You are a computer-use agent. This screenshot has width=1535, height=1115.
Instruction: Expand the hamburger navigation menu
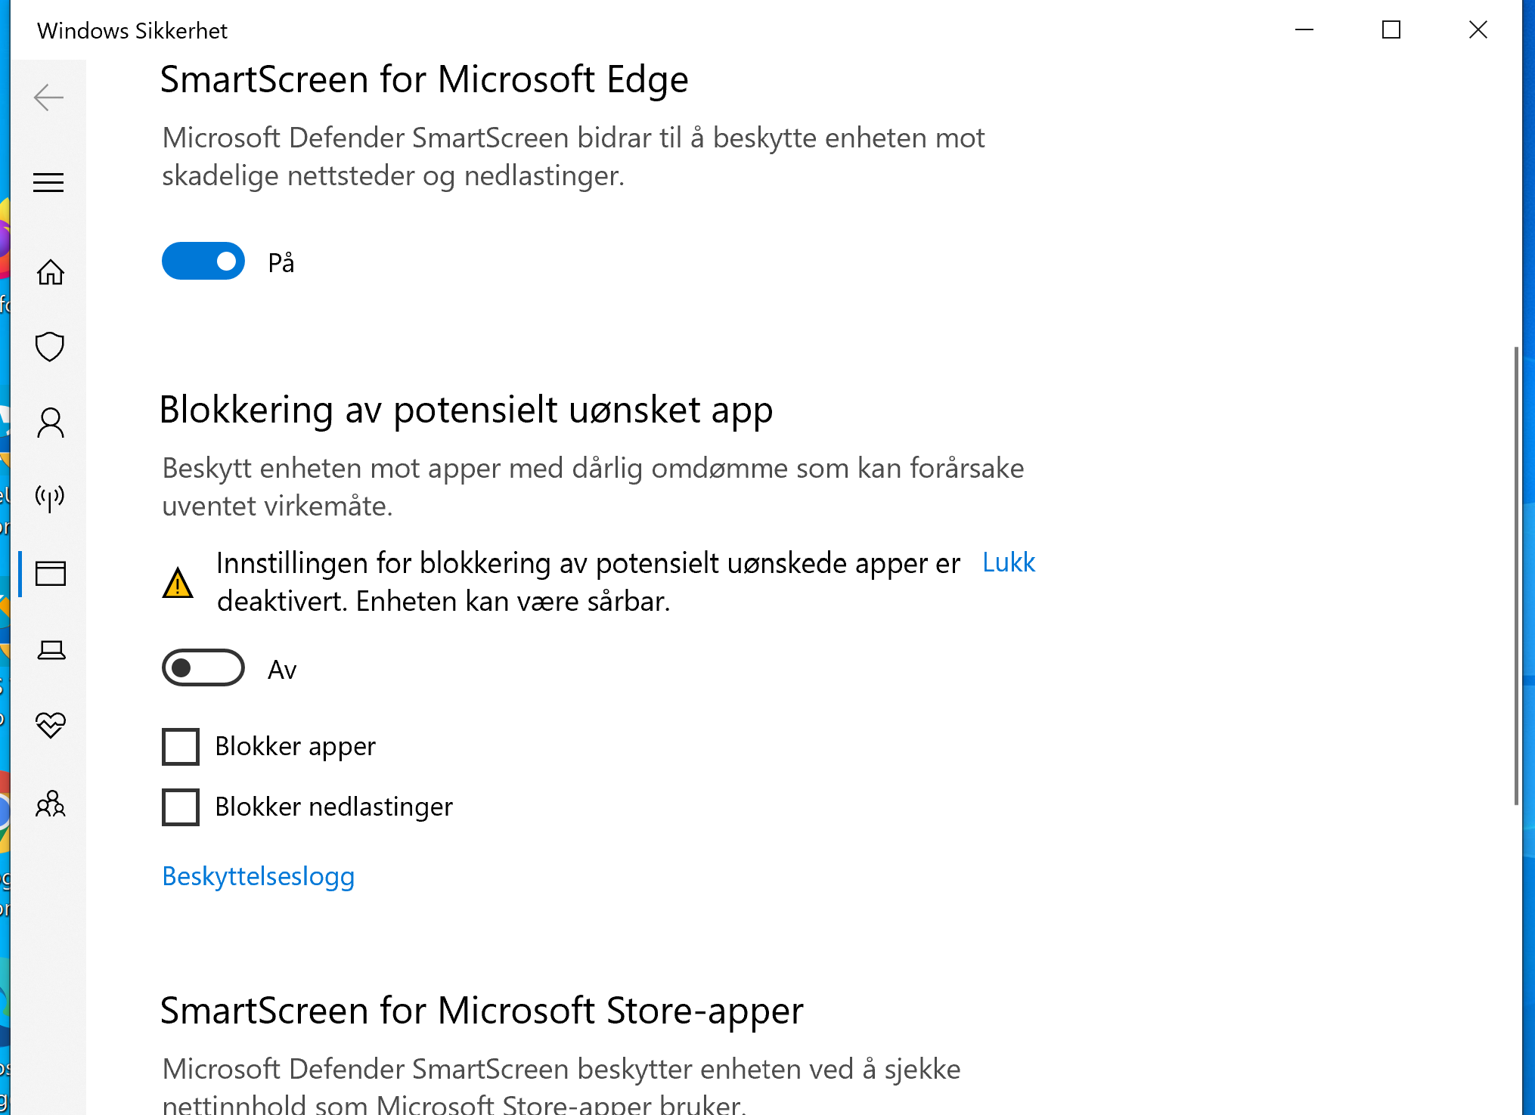[48, 182]
